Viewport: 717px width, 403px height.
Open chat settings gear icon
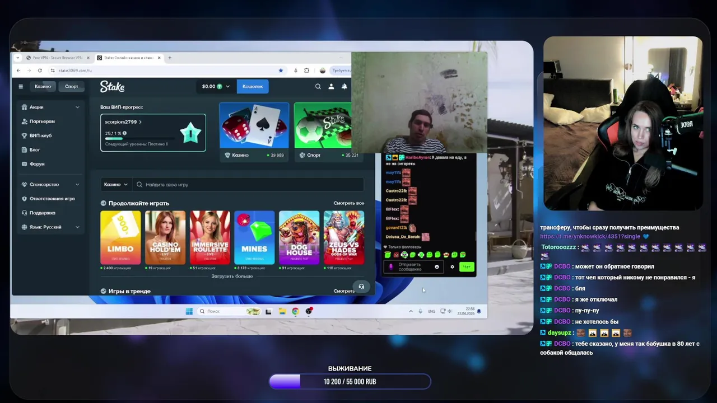pos(452,267)
